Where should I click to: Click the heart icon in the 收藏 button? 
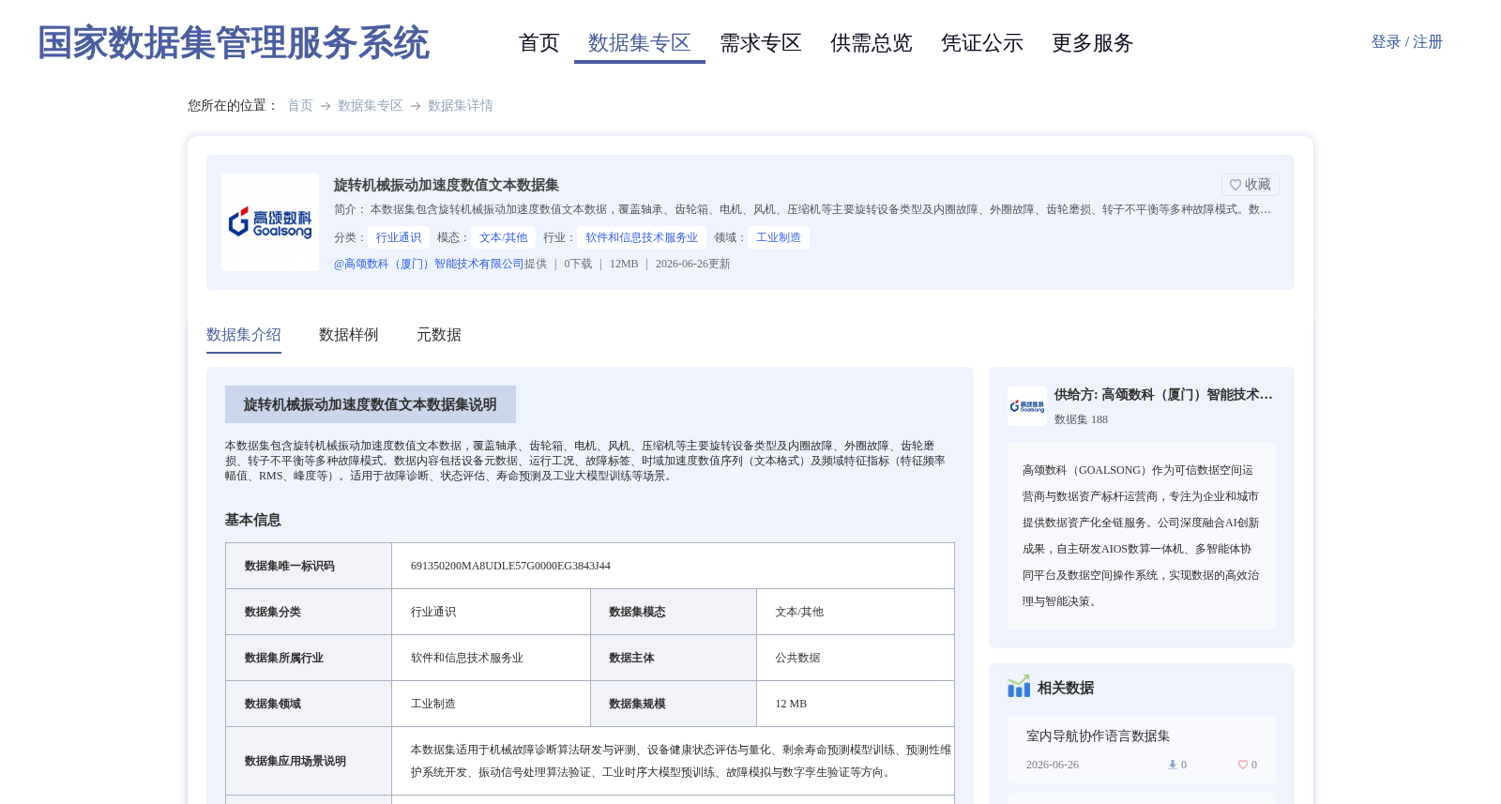click(1236, 185)
